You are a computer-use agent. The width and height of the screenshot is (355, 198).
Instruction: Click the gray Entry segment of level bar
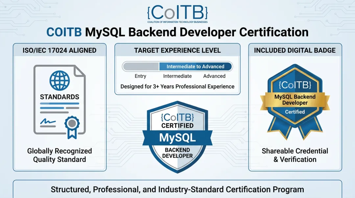pos(141,67)
